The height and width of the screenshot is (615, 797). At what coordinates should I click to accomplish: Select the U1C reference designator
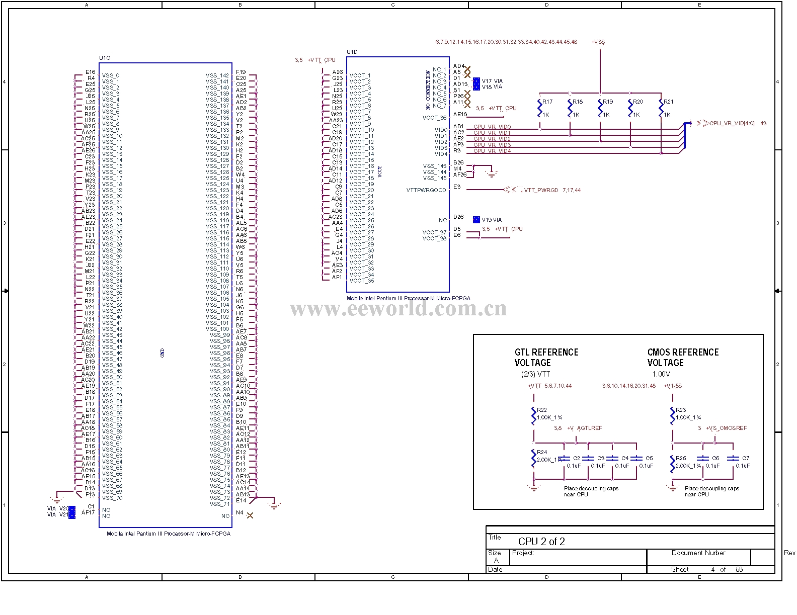105,58
